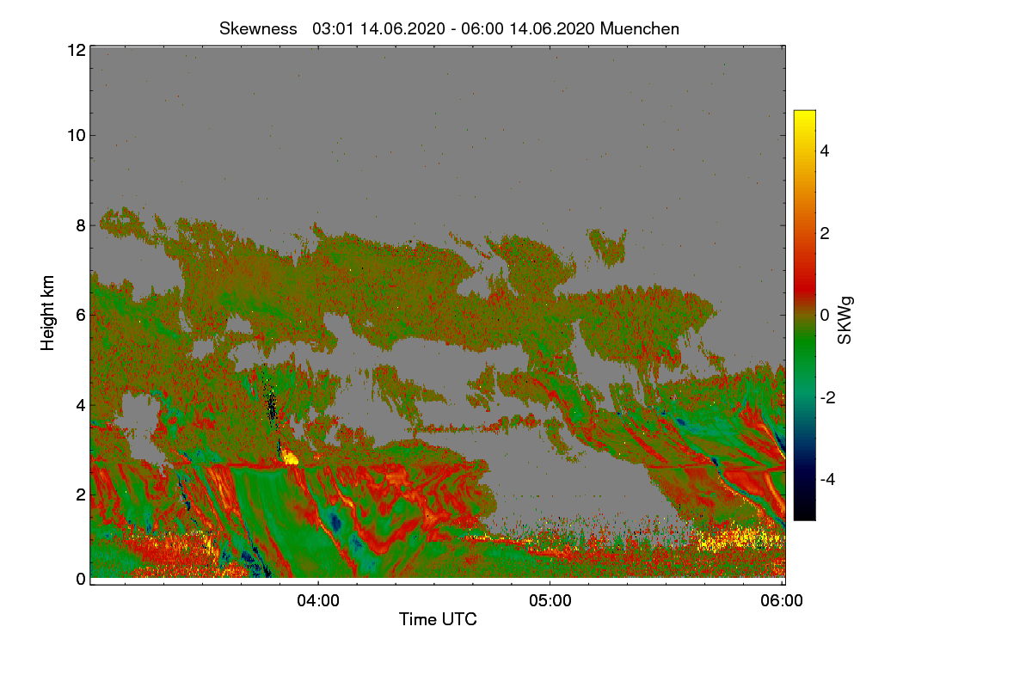This screenshot has width=1032, height=688.
Task: Click the bright yellow spot near 2.7 km
Action: click(x=292, y=458)
